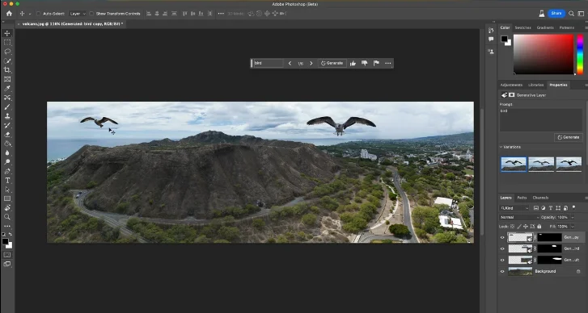Open the Opacity value dropdown arrow

click(x=573, y=217)
